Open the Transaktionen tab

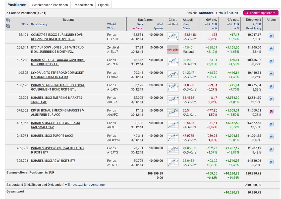(x=83, y=5)
